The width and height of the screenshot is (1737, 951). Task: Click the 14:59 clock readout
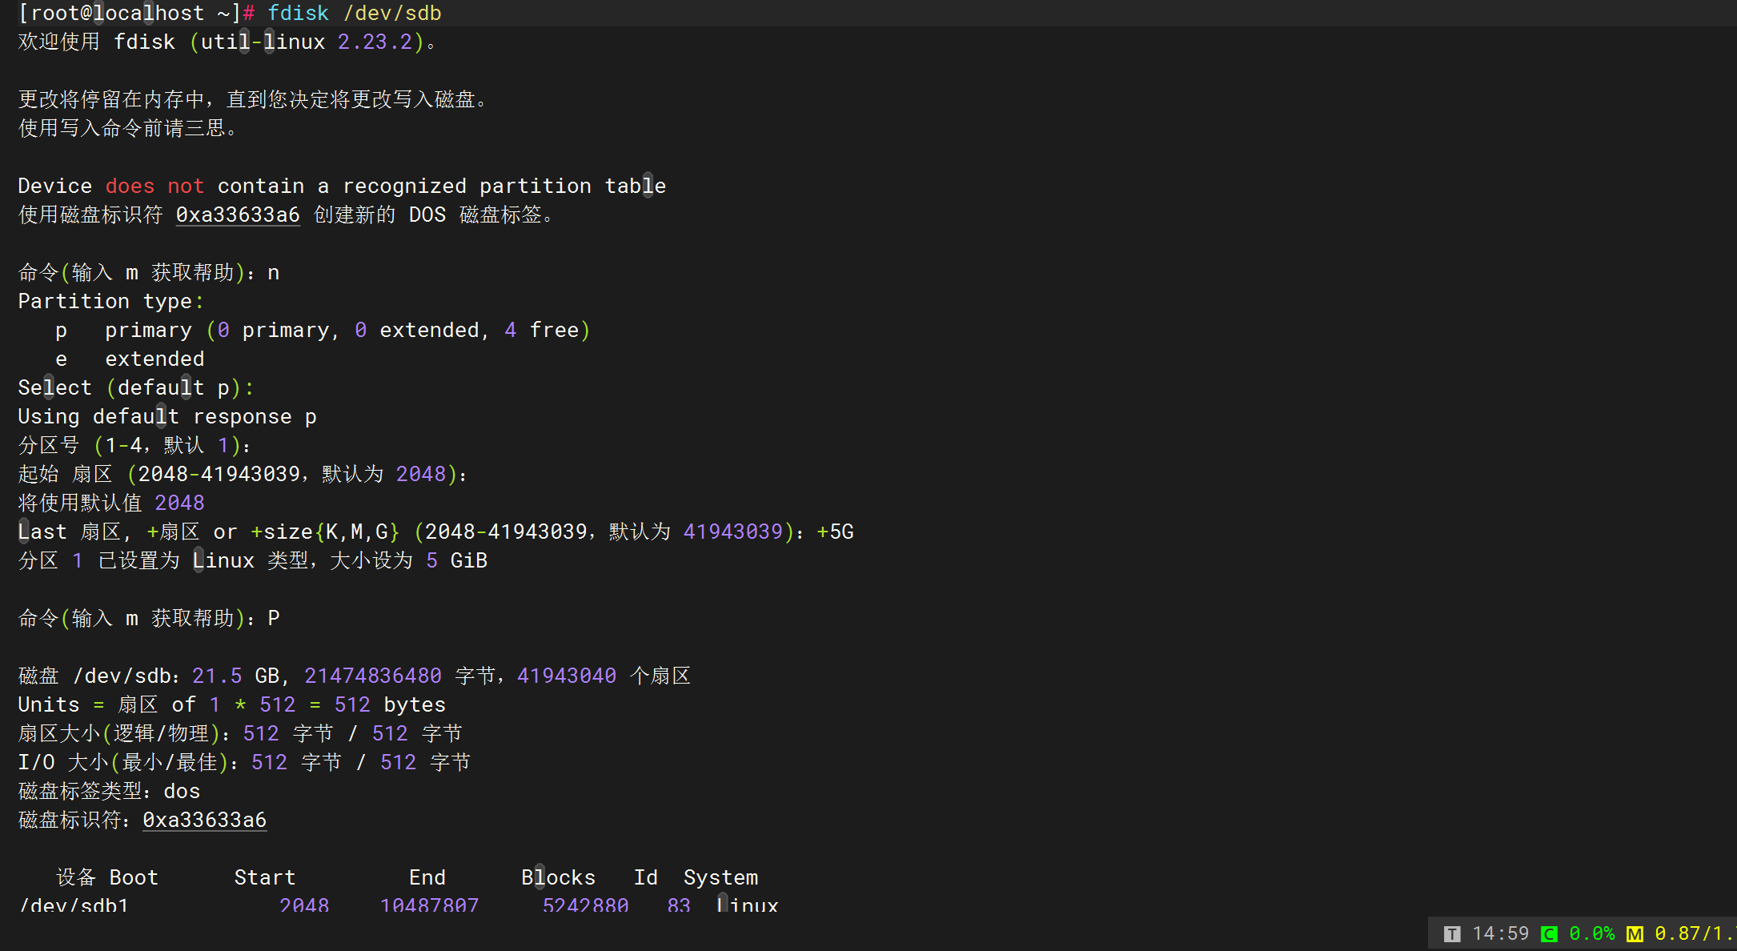click(x=1500, y=933)
